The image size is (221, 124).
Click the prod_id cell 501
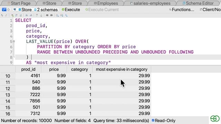tap(28, 107)
